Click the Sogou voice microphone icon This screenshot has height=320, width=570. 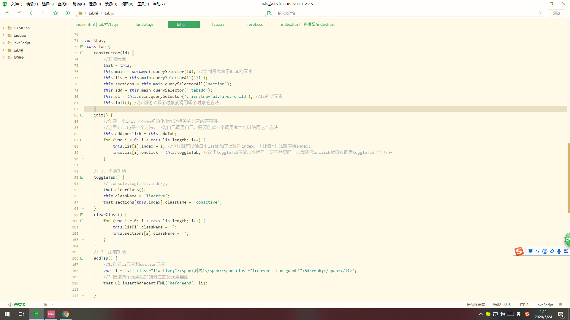[559, 251]
